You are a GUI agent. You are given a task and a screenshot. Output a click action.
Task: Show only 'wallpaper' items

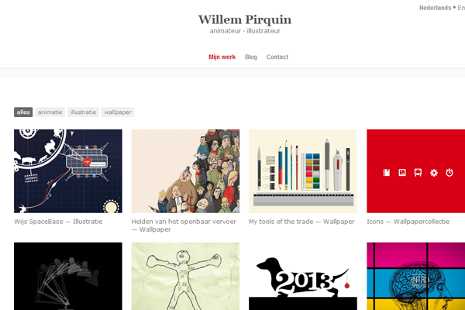click(x=118, y=112)
